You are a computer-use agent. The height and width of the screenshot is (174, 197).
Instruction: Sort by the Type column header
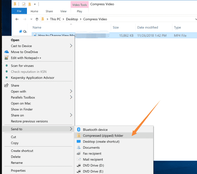pyautogui.click(x=177, y=27)
